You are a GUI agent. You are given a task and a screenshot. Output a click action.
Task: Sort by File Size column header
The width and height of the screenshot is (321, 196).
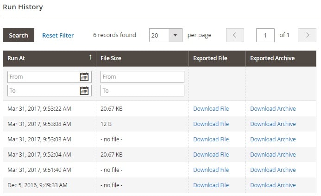[x=142, y=58]
